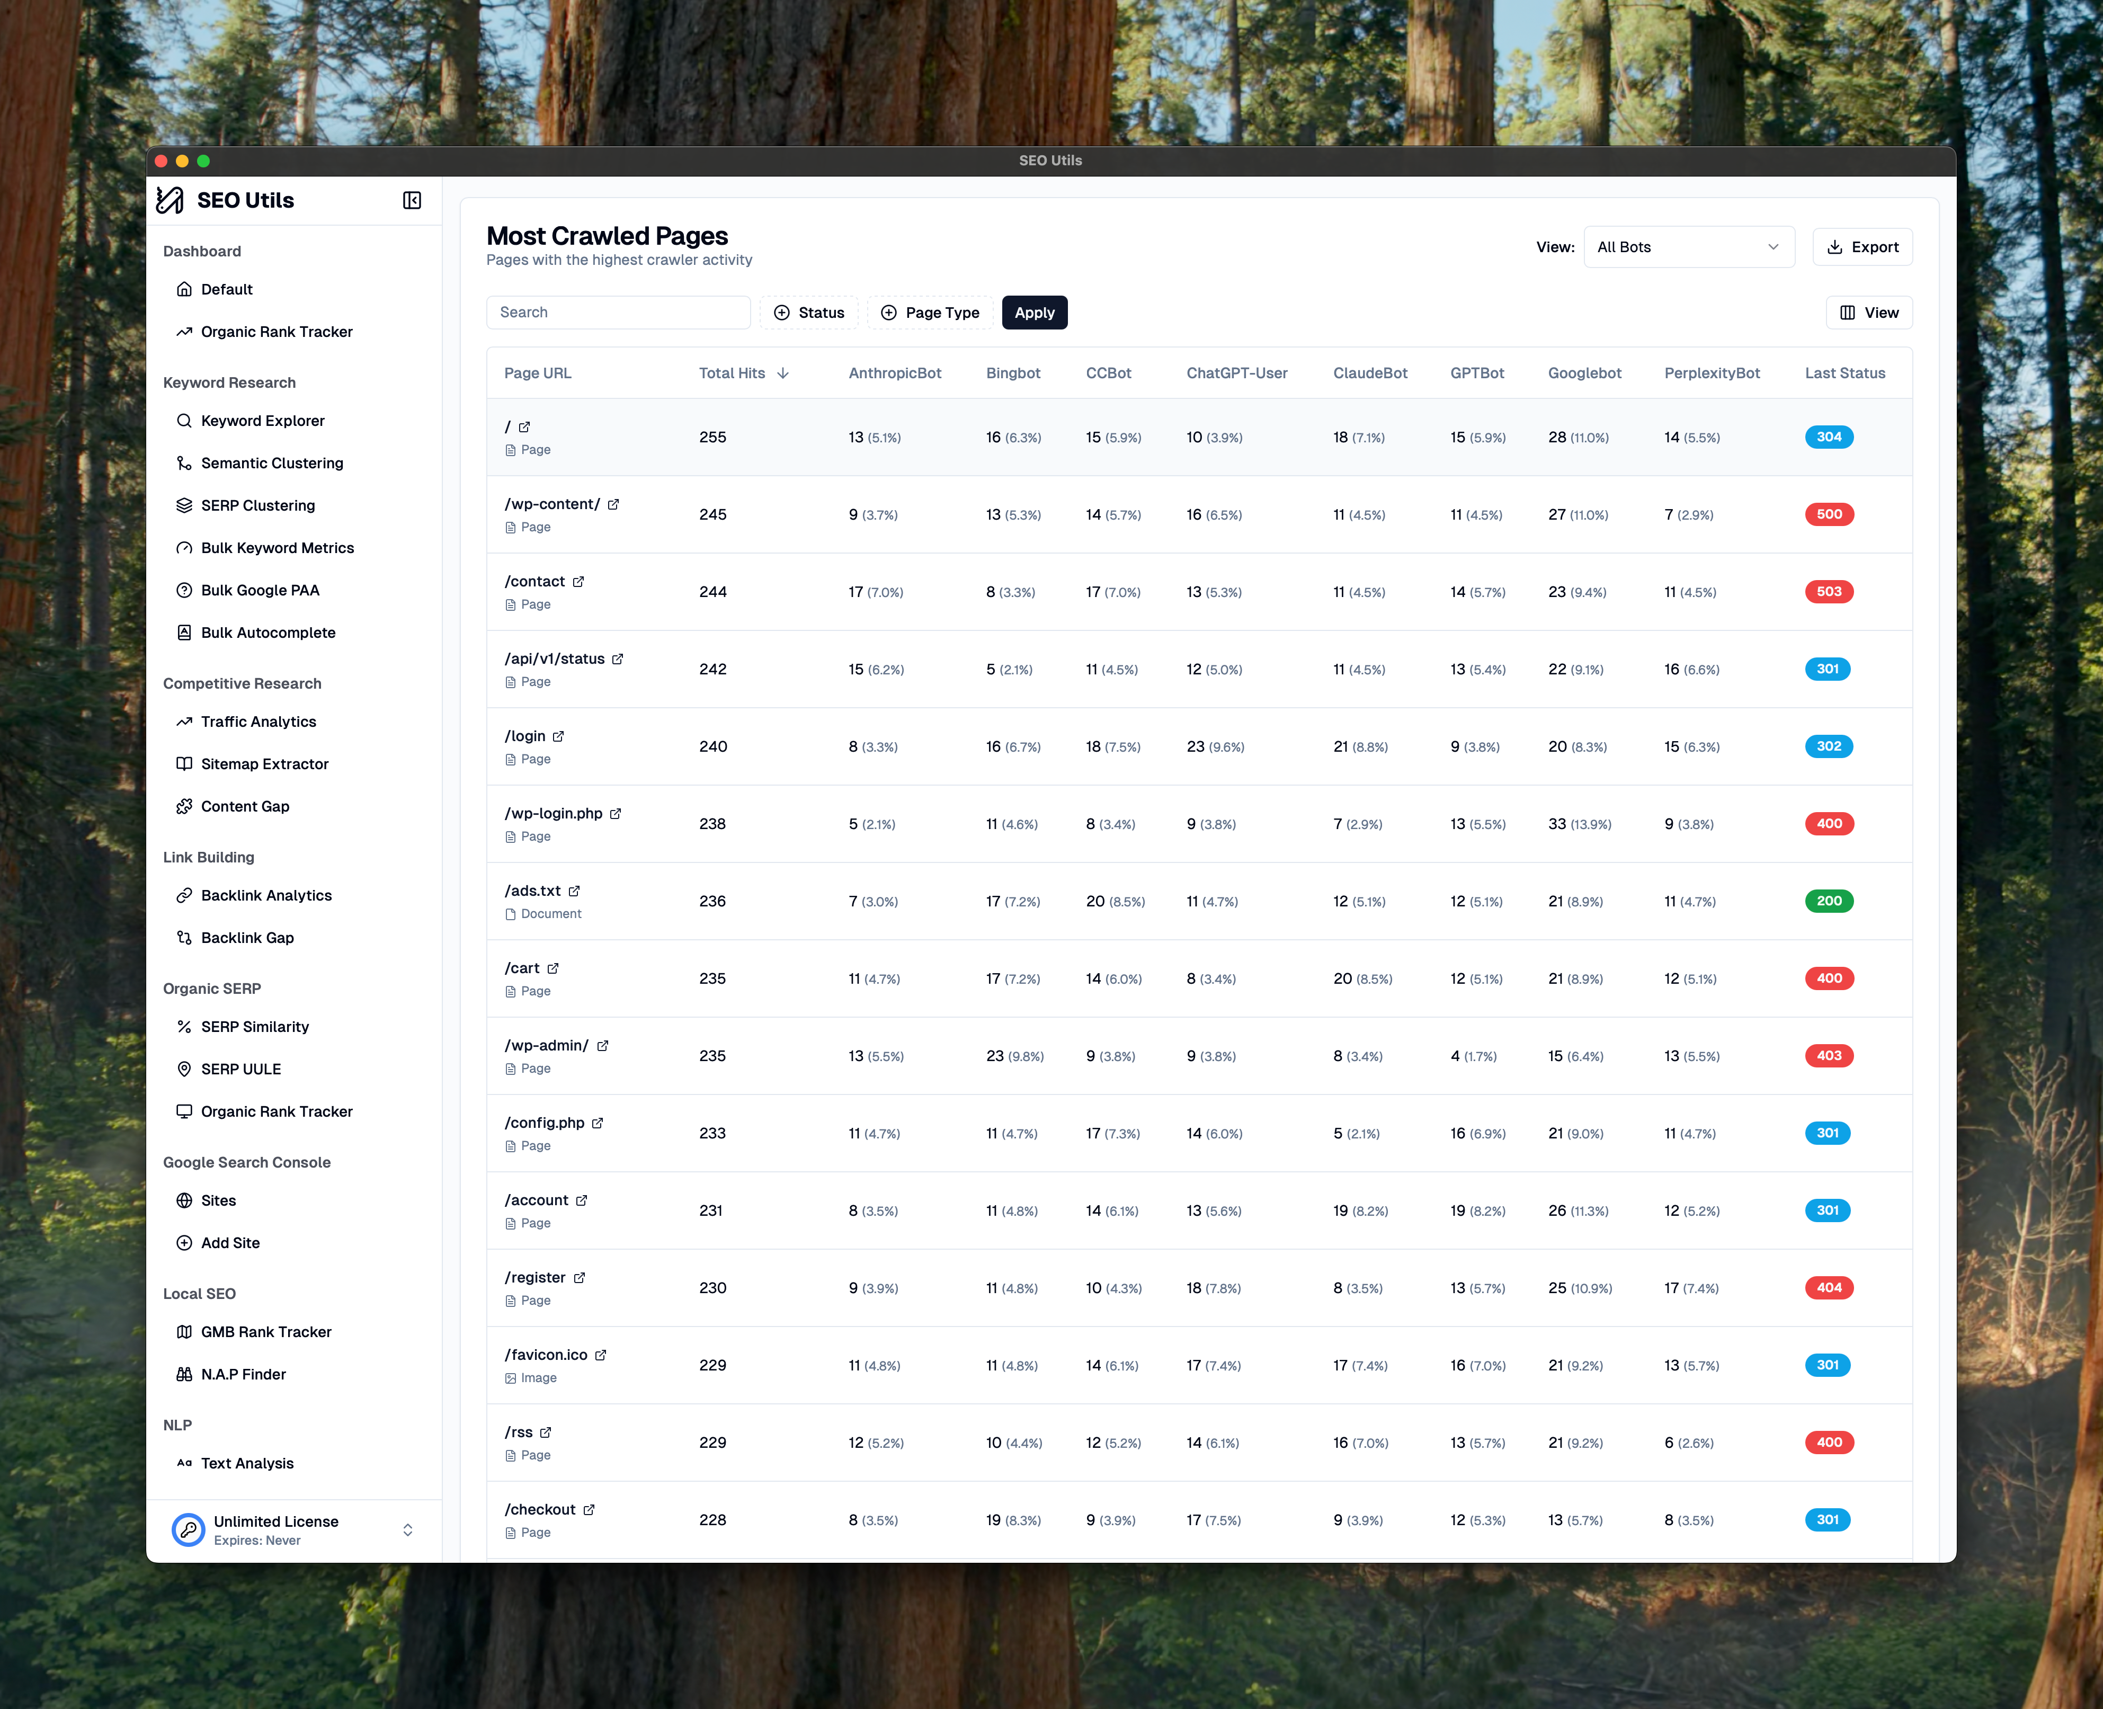Viewport: 2103px width, 1709px height.
Task: Open the Status filter
Action: 808,313
